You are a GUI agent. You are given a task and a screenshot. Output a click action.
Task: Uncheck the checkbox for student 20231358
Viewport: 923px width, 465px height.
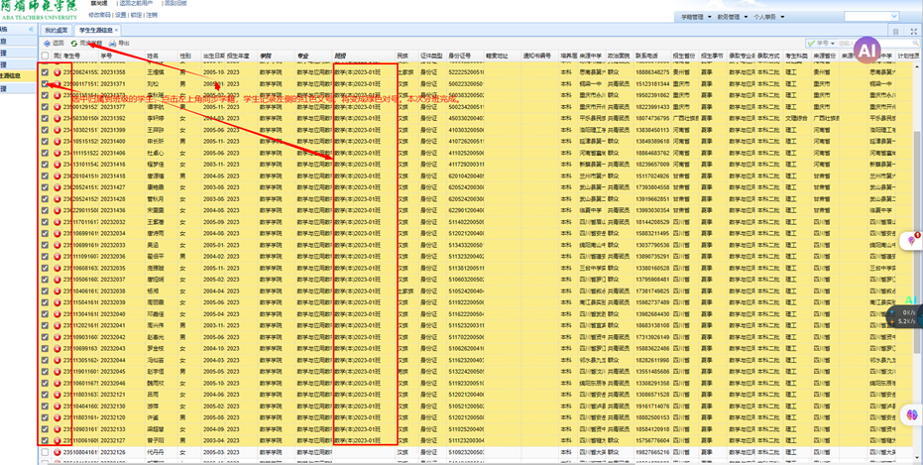tap(45, 71)
